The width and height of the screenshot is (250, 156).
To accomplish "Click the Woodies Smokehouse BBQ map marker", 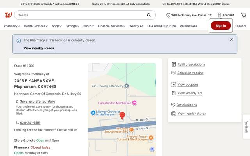I will (131, 130).
